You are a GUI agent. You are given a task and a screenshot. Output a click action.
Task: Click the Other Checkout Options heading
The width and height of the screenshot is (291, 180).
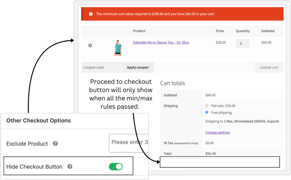pos(38,121)
